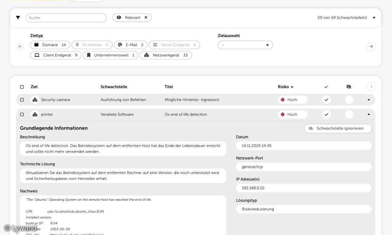Image resolution: width=392 pixels, height=235 pixels.
Task: Click the 59 von 59 Schwachstelle(n) counter
Action: click(x=342, y=18)
